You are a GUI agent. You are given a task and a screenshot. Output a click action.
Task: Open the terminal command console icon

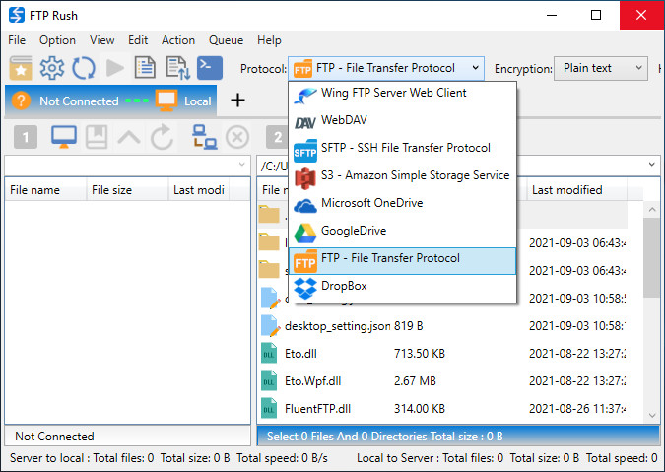[x=209, y=68]
